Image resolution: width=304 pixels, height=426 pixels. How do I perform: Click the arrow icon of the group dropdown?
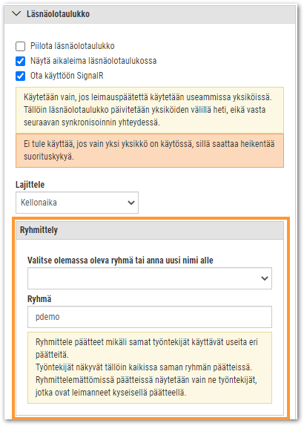coord(265,278)
